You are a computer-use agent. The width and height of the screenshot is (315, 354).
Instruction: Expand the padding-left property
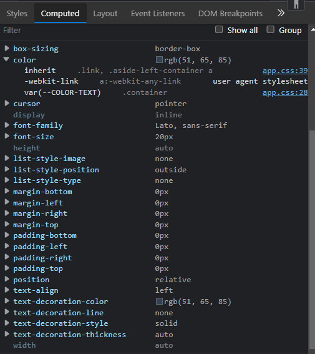7,246
